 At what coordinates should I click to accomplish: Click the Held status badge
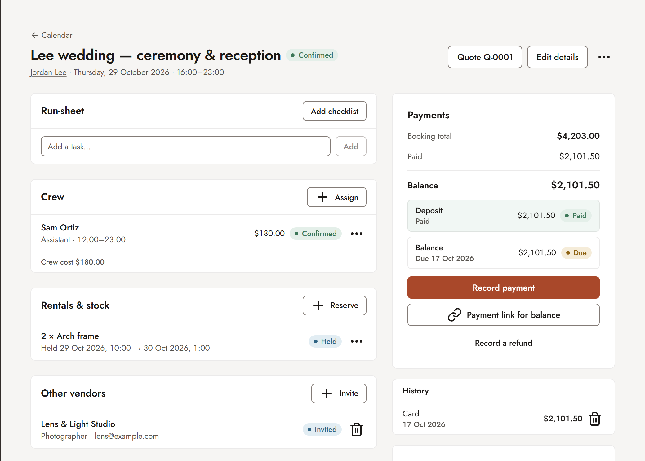(325, 341)
